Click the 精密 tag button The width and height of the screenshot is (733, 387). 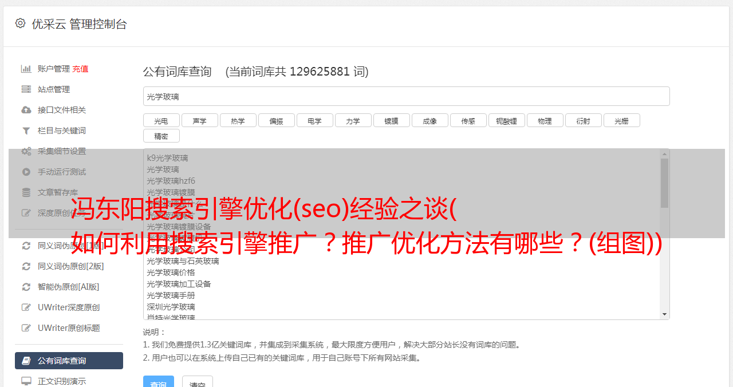click(161, 136)
